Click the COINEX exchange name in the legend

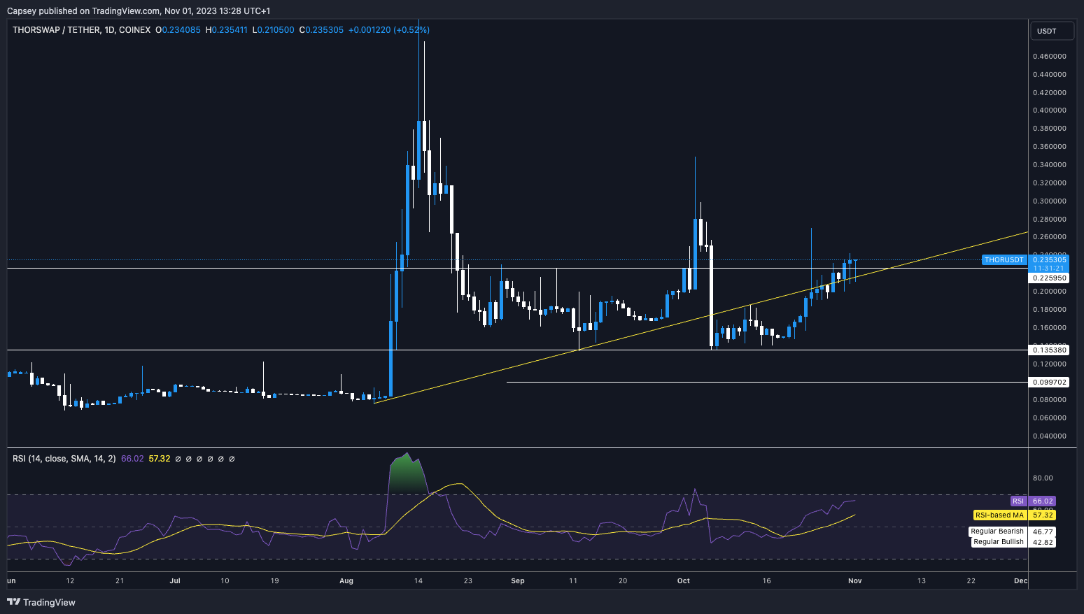pos(135,30)
